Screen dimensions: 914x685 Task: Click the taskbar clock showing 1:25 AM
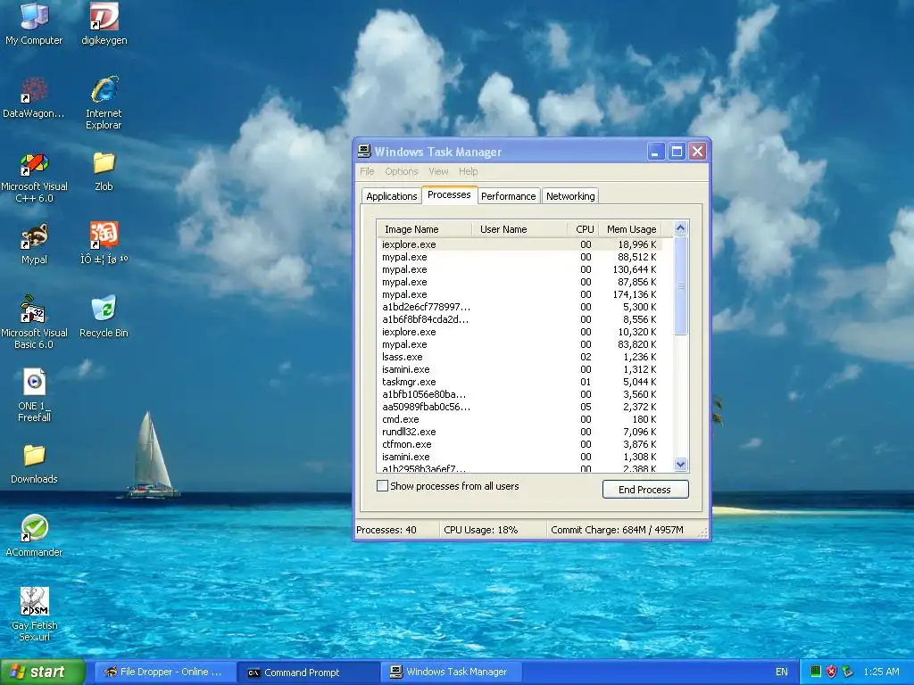[x=881, y=672]
